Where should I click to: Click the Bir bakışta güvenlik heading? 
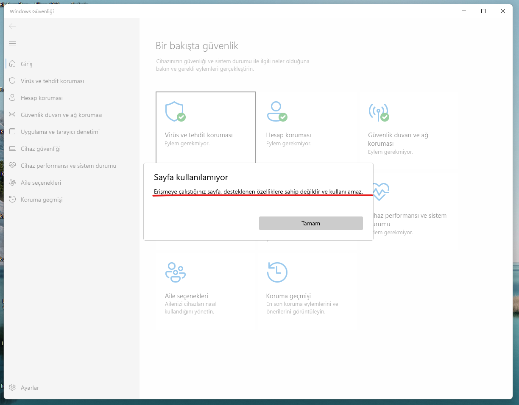pyautogui.click(x=197, y=46)
